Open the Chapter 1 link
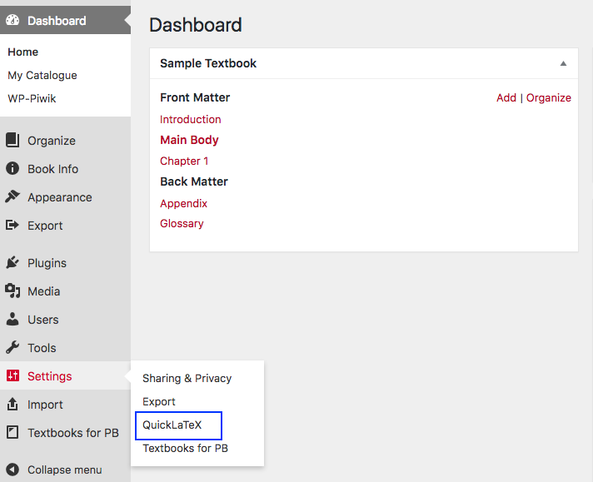Image resolution: width=593 pixels, height=482 pixels. (x=184, y=161)
